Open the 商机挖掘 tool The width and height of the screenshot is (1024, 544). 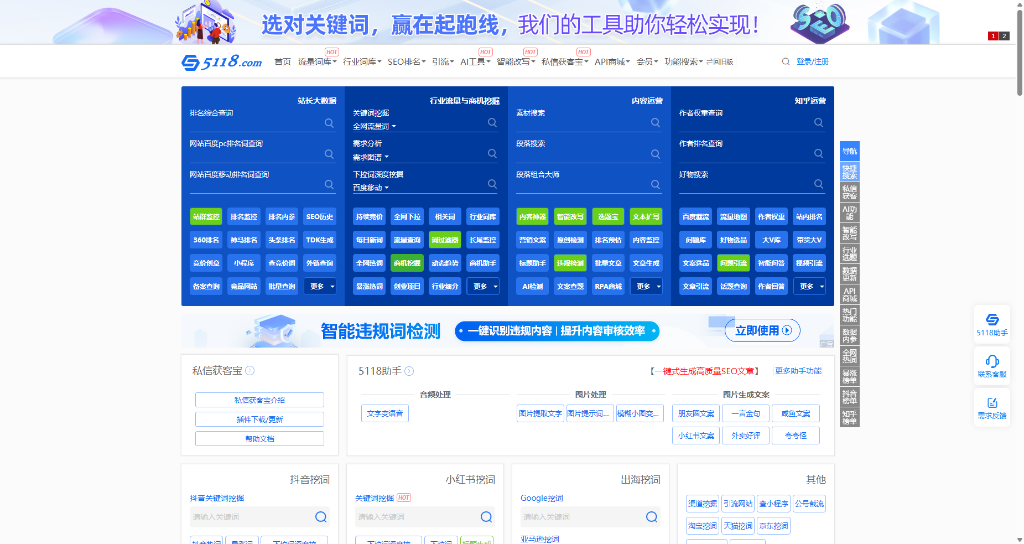click(407, 263)
